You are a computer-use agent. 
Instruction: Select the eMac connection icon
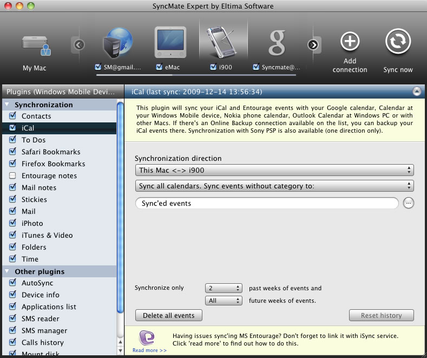coord(170,42)
